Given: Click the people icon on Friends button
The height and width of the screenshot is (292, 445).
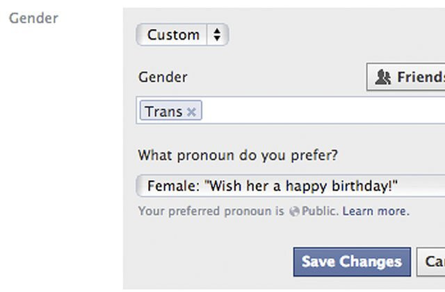Looking at the screenshot, I should click(382, 77).
